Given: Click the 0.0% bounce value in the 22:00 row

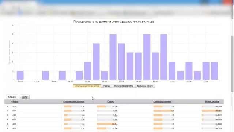Looking at the screenshot, I should (x=115, y=111).
